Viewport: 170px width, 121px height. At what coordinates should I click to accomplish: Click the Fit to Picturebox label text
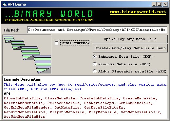(75, 43)
